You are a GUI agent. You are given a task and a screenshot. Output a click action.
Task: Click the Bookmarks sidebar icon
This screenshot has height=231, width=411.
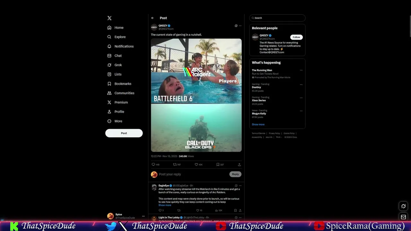(x=109, y=84)
